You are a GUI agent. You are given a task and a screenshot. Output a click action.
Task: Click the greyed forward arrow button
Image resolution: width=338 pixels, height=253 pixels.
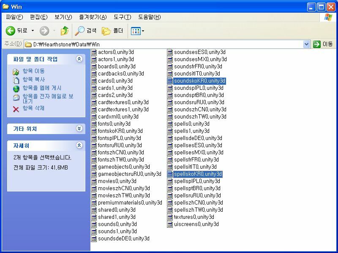pos(44,31)
